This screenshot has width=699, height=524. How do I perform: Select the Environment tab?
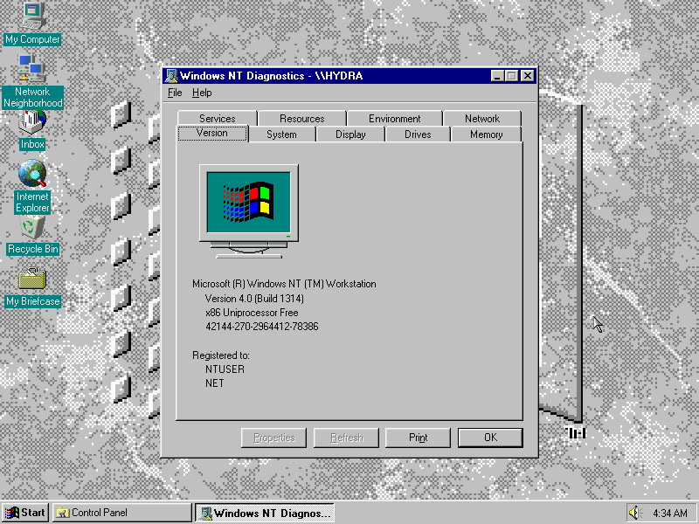[x=394, y=119]
